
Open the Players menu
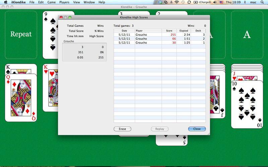64,2
